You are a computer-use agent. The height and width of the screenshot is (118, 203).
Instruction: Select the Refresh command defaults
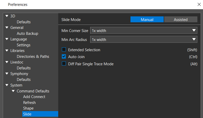(x=29, y=103)
